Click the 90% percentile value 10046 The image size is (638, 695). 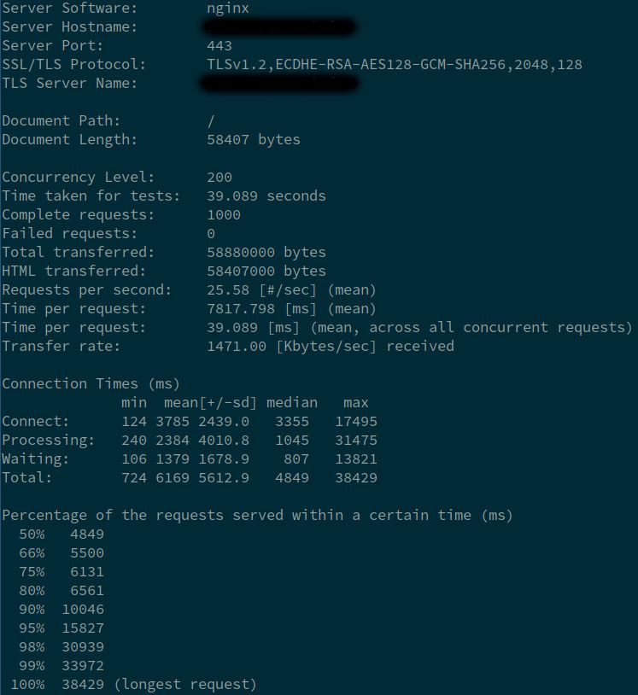click(83, 610)
